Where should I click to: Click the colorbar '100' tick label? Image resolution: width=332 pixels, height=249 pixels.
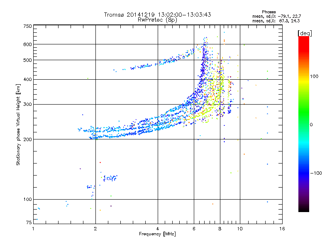[x=314, y=76]
